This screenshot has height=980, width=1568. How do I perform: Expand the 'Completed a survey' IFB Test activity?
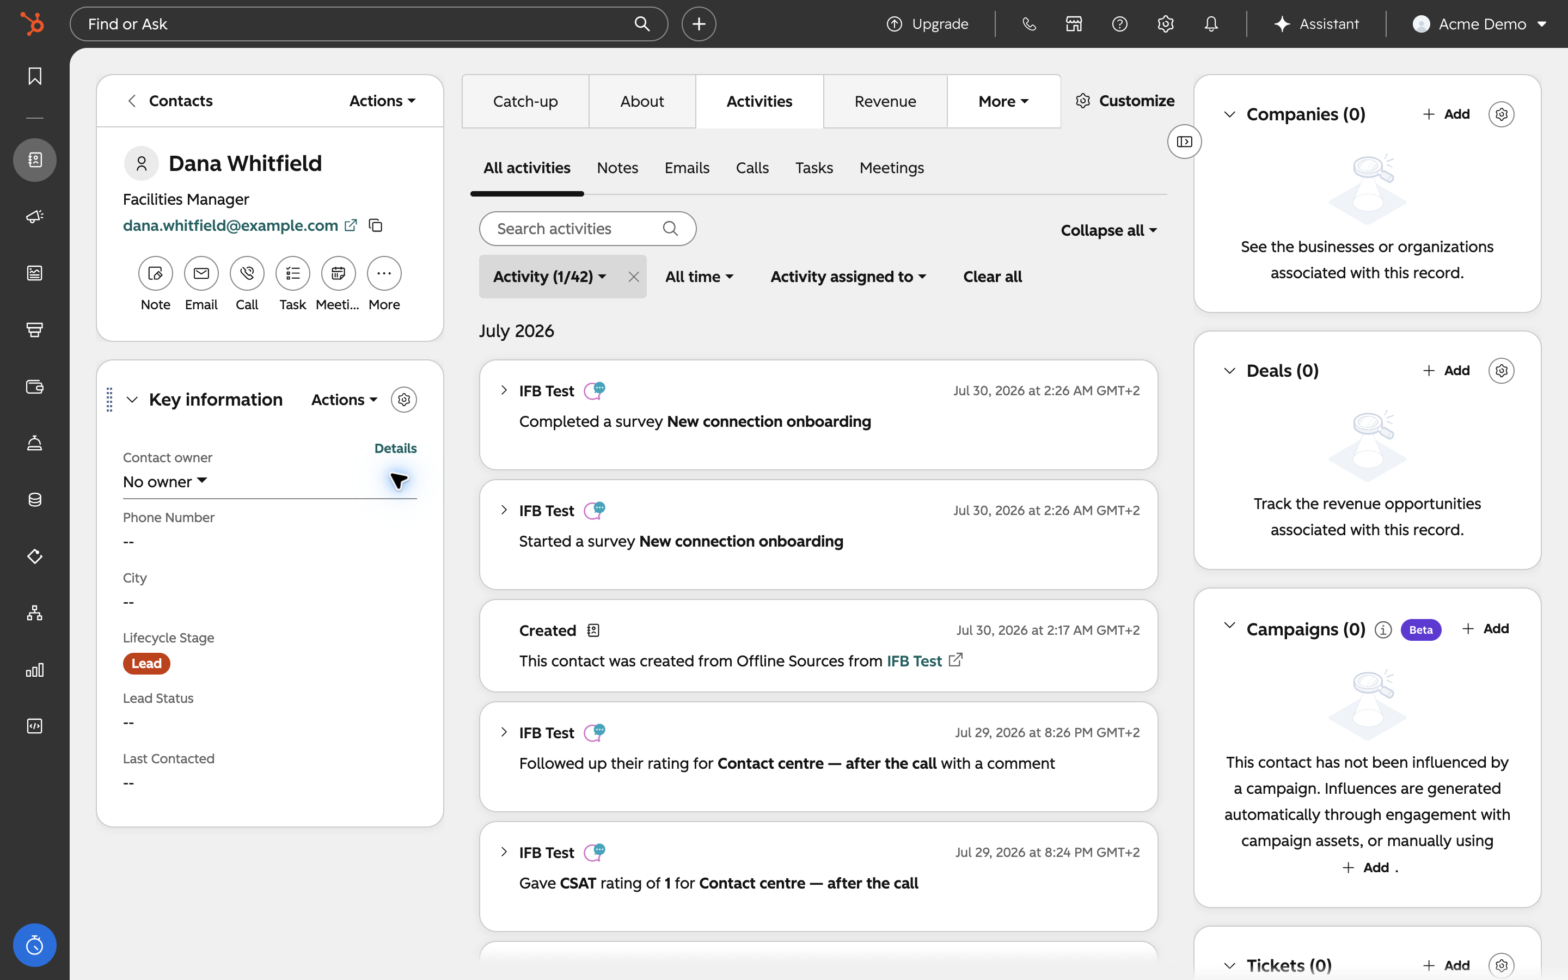tap(504, 390)
